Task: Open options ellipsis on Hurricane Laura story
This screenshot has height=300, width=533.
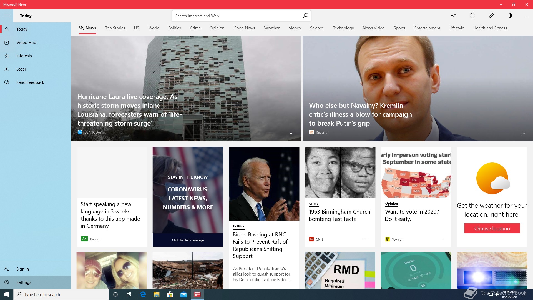Action: point(291,133)
